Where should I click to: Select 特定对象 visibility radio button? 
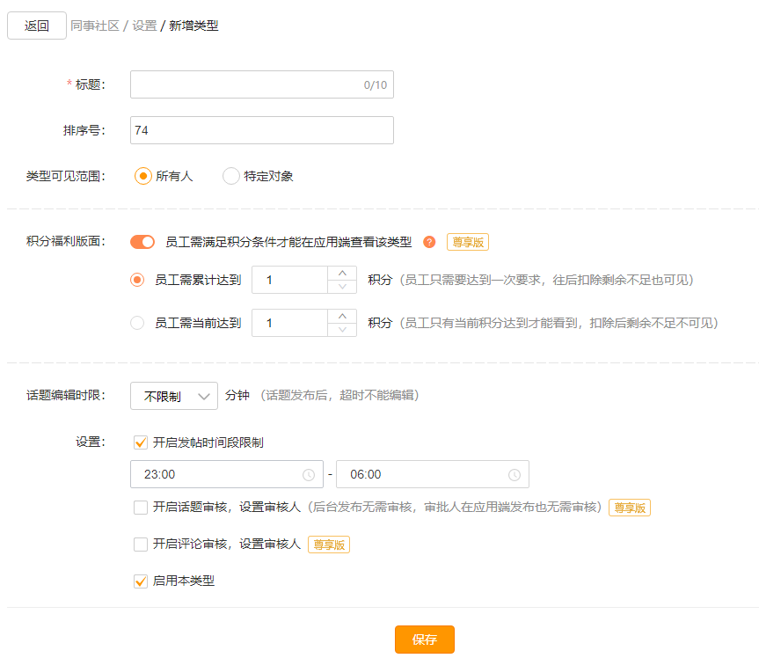(x=231, y=176)
